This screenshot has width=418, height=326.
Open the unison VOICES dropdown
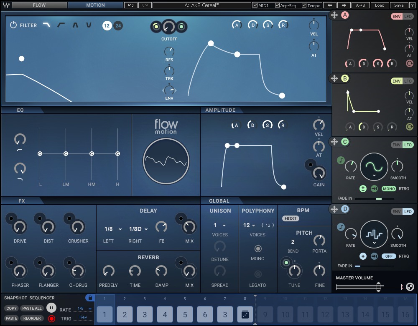220,225
